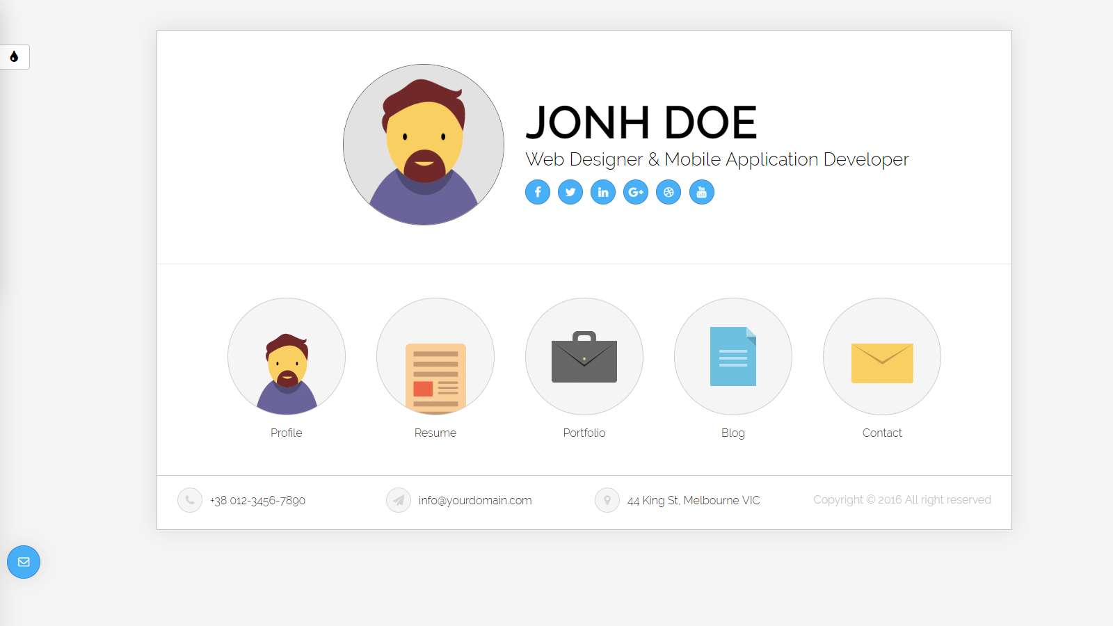The height and width of the screenshot is (626, 1113).
Task: Click the footer map pin icon
Action: point(607,500)
